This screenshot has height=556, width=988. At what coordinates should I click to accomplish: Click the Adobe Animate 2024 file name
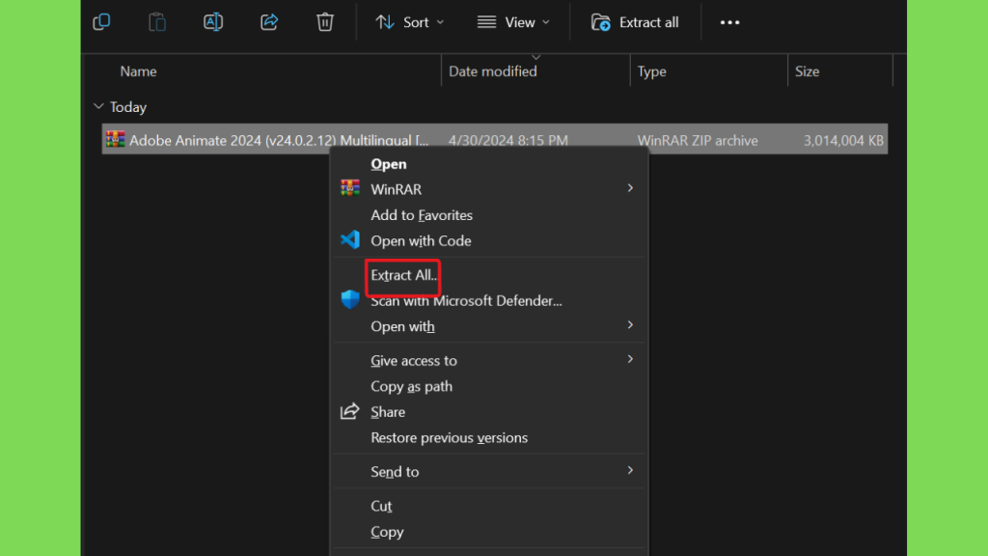pyautogui.click(x=279, y=140)
